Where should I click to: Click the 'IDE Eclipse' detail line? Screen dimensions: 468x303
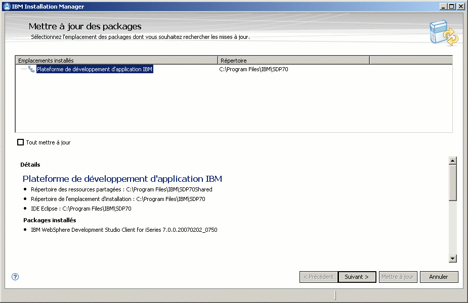pyautogui.click(x=81, y=209)
